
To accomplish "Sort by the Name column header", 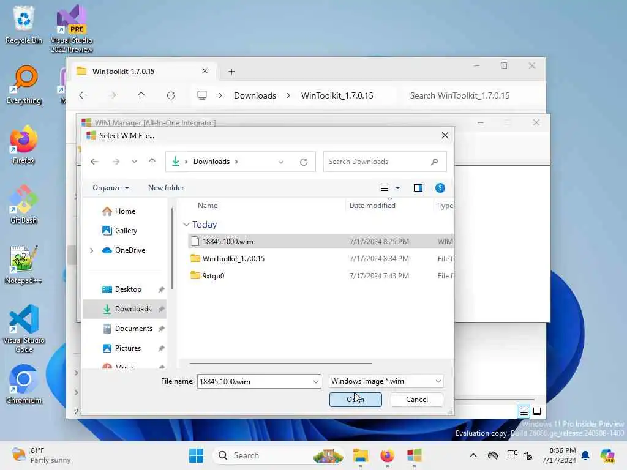I will tap(208, 206).
